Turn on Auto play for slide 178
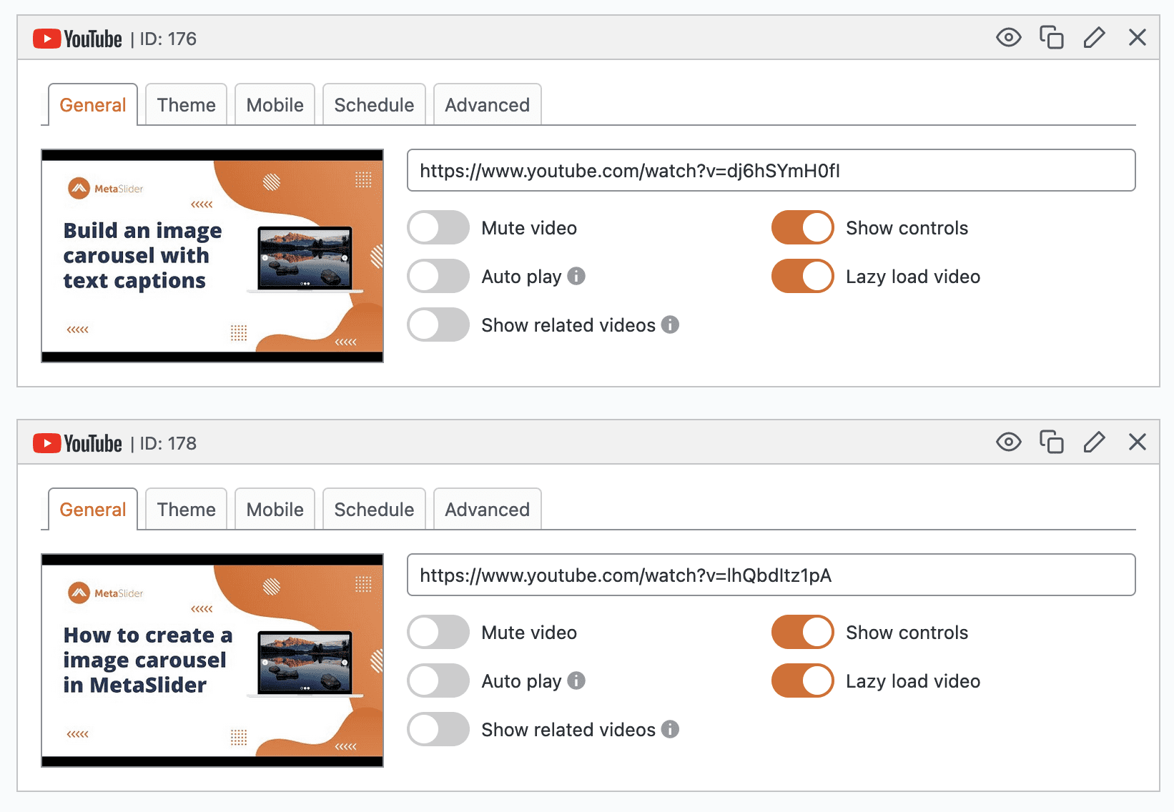 [x=438, y=680]
